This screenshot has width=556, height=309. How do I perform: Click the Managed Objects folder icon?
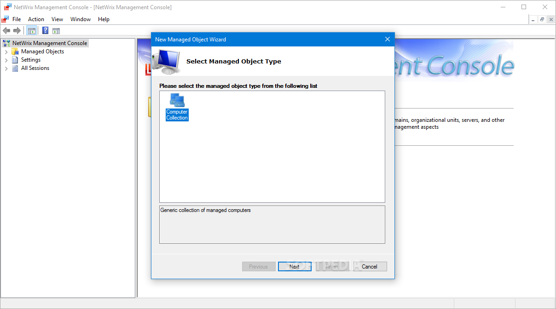point(15,51)
